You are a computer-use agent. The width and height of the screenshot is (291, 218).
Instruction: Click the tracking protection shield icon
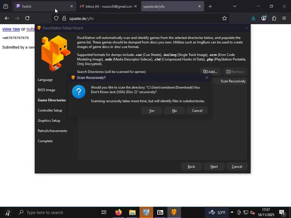pyautogui.click(x=56, y=18)
